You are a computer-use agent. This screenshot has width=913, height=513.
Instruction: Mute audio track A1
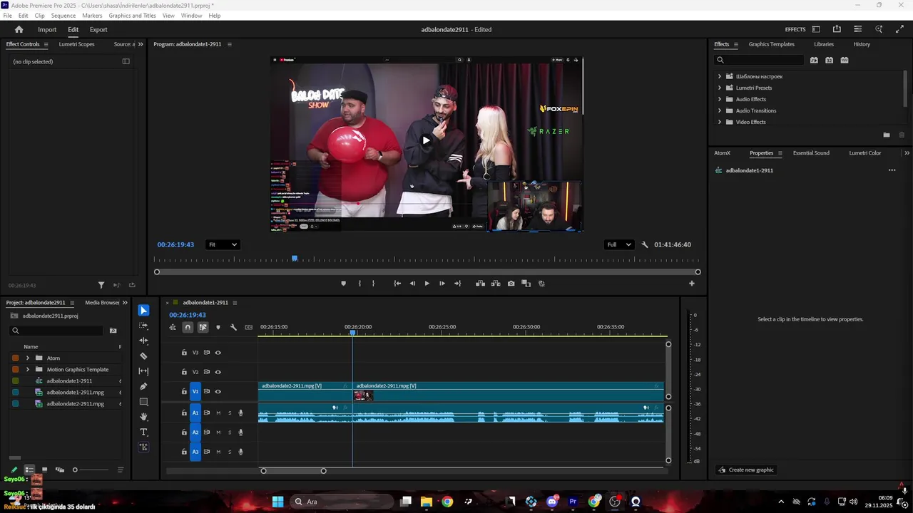[218, 413]
